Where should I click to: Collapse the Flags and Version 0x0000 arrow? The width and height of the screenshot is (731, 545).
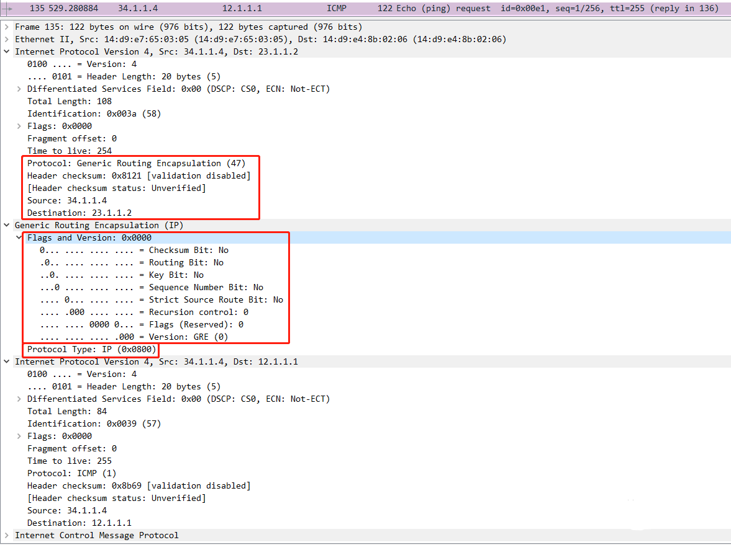click(19, 238)
